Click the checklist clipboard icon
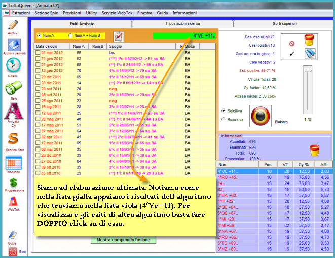Screen dimensions: 335x258 119,36
